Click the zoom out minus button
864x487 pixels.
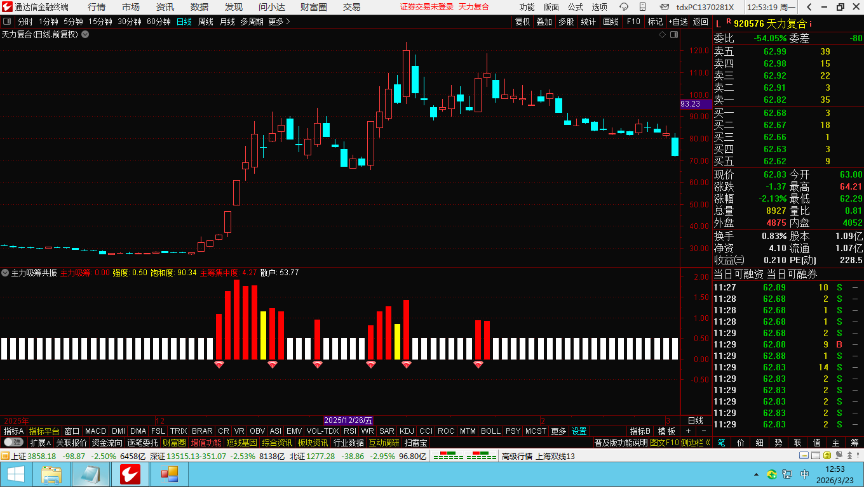click(704, 431)
